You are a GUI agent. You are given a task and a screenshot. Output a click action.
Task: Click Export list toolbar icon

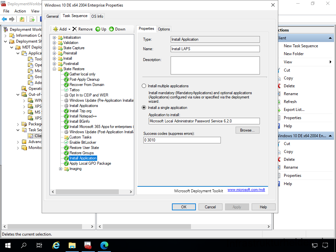pos(32,19)
